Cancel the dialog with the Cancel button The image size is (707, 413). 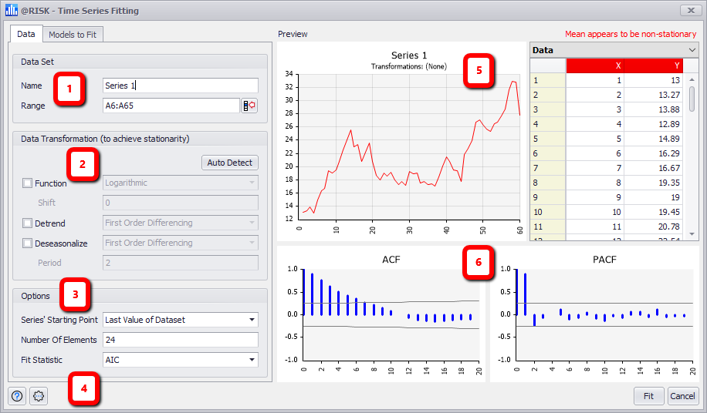click(682, 396)
